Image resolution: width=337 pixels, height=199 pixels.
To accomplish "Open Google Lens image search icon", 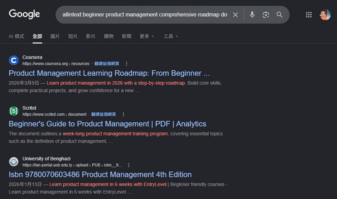I will coord(266,15).
